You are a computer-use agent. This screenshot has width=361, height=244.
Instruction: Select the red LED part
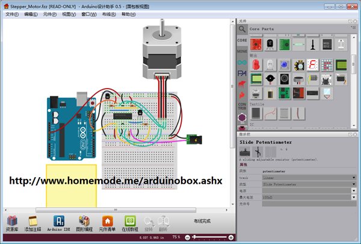pyautogui.click(x=256, y=65)
